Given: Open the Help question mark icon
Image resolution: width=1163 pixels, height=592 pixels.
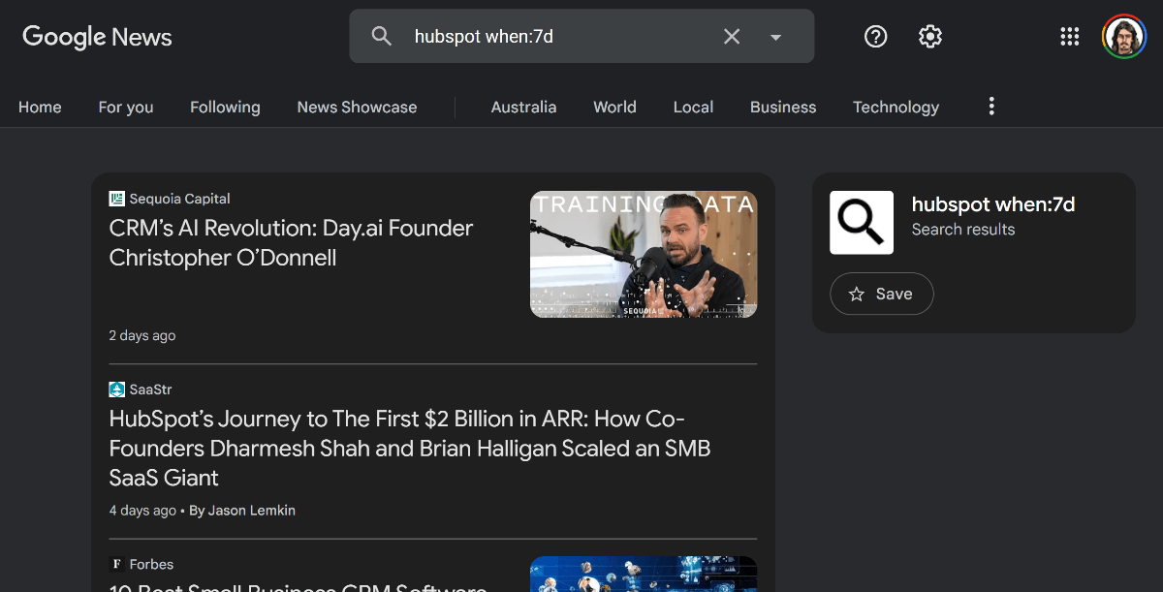Looking at the screenshot, I should (x=875, y=37).
